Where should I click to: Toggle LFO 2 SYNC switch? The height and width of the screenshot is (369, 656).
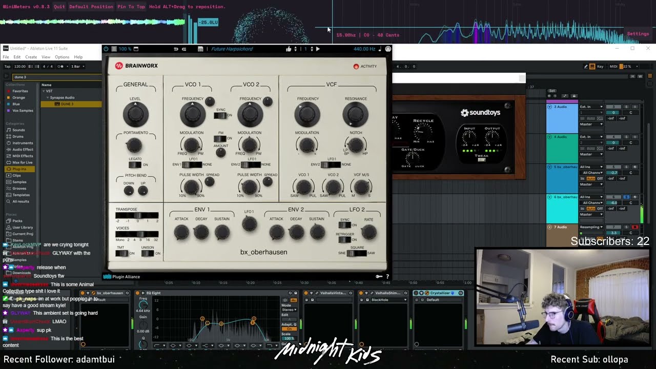[x=344, y=225]
